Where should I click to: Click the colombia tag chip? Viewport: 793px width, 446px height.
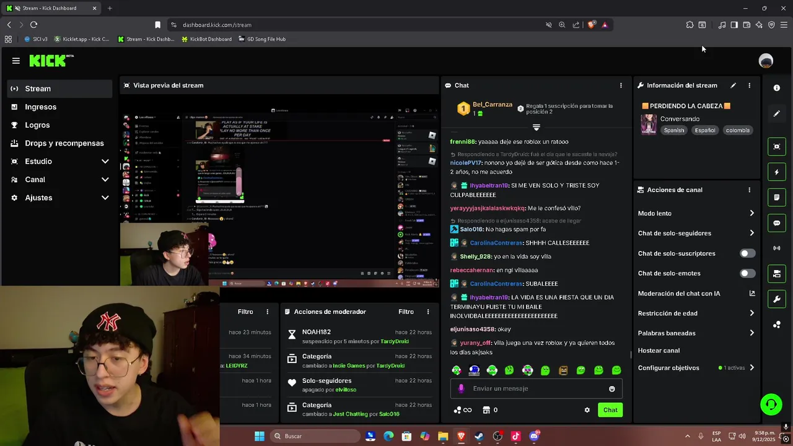point(737,130)
